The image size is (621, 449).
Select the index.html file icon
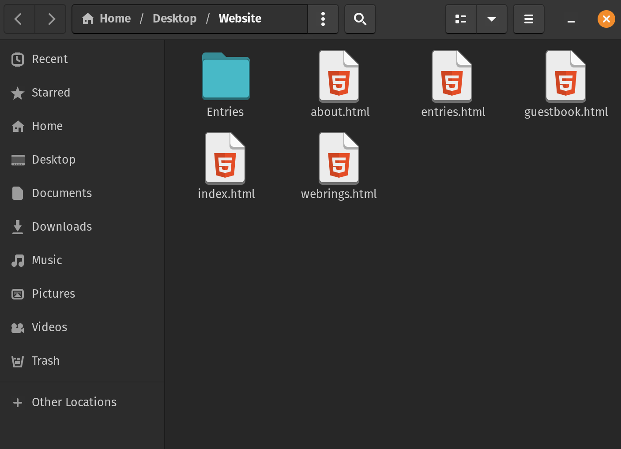click(x=225, y=159)
